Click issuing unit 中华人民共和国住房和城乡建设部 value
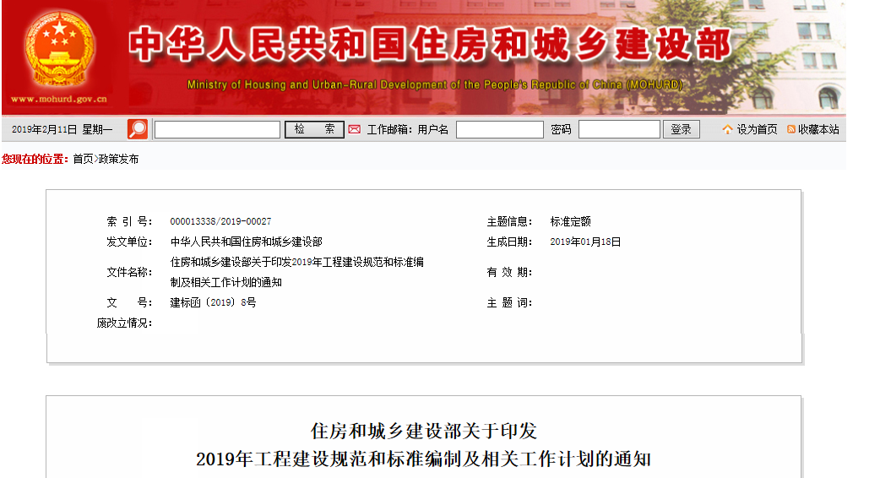Viewport: 880px width, 478px height. [x=247, y=242]
